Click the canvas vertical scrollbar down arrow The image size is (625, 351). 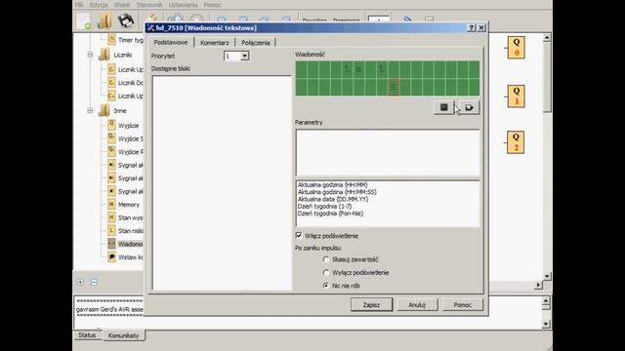click(547, 276)
